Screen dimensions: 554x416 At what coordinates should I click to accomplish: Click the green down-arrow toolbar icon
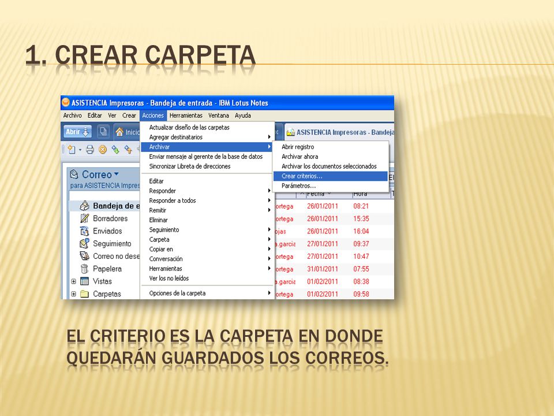point(115,150)
